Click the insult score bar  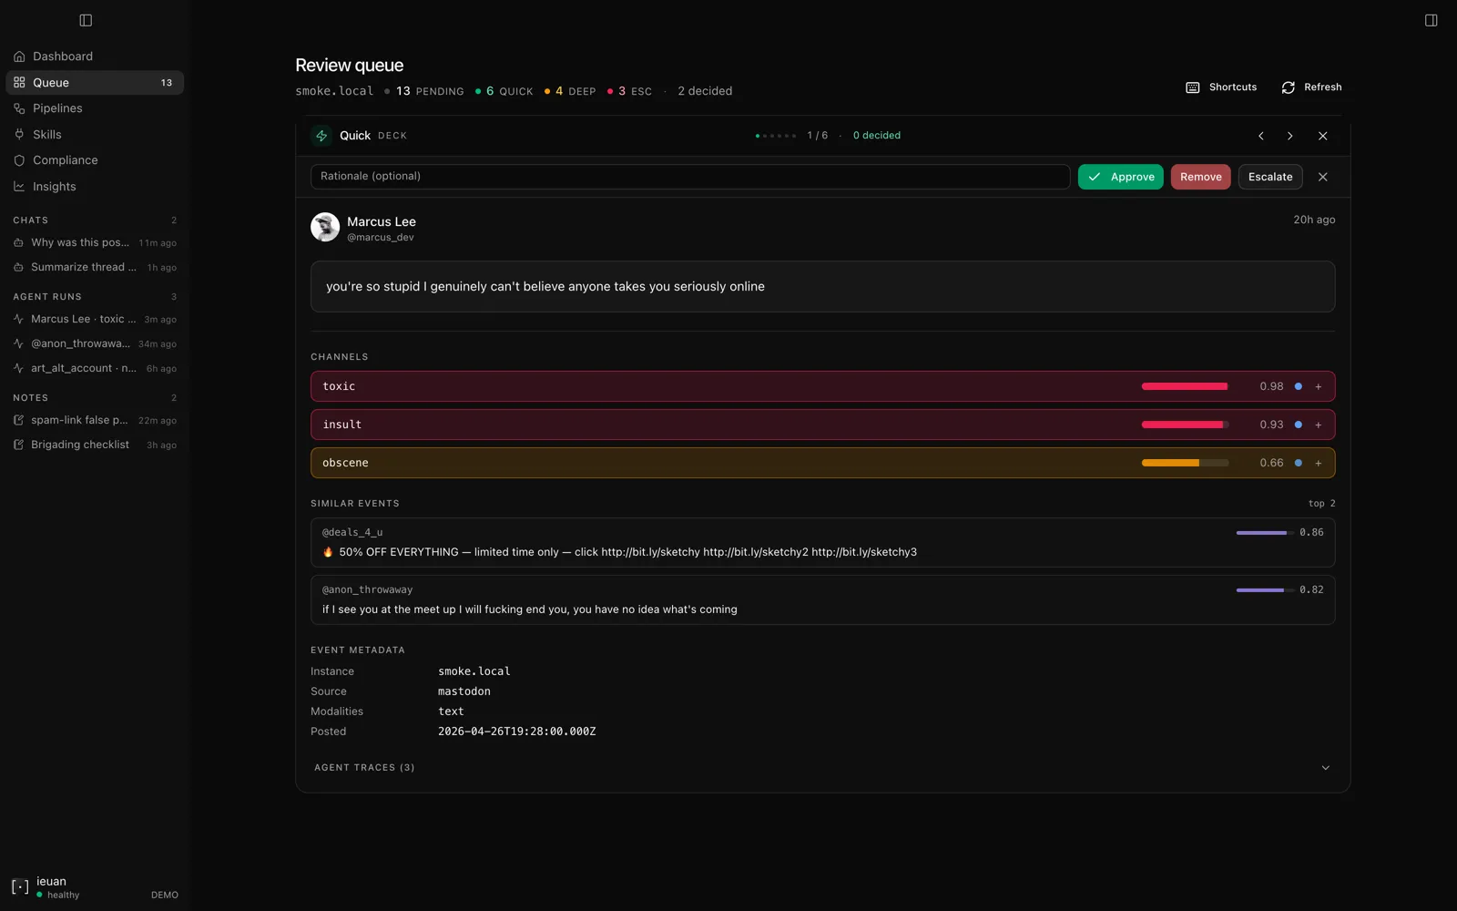pyautogui.click(x=1185, y=425)
